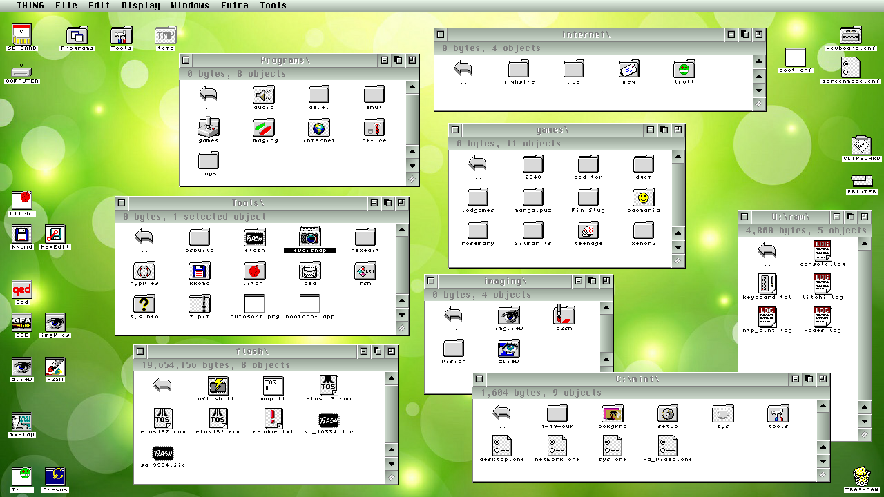
Task: Click the Programs window title bar
Action: coord(285,60)
